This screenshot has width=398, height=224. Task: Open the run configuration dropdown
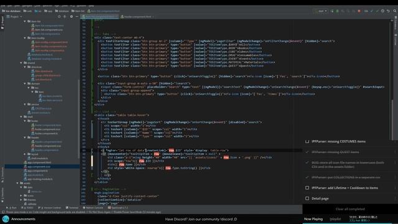321,11
